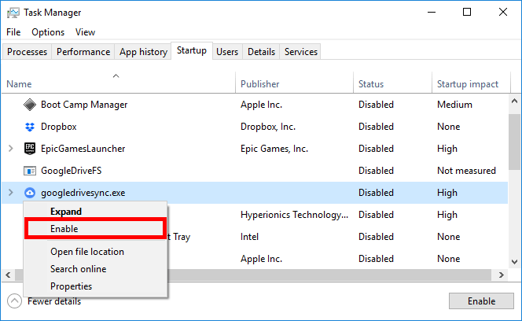The width and height of the screenshot is (522, 321).
Task: Click the Hyperionics Technology publisher cell
Action: [x=294, y=215]
